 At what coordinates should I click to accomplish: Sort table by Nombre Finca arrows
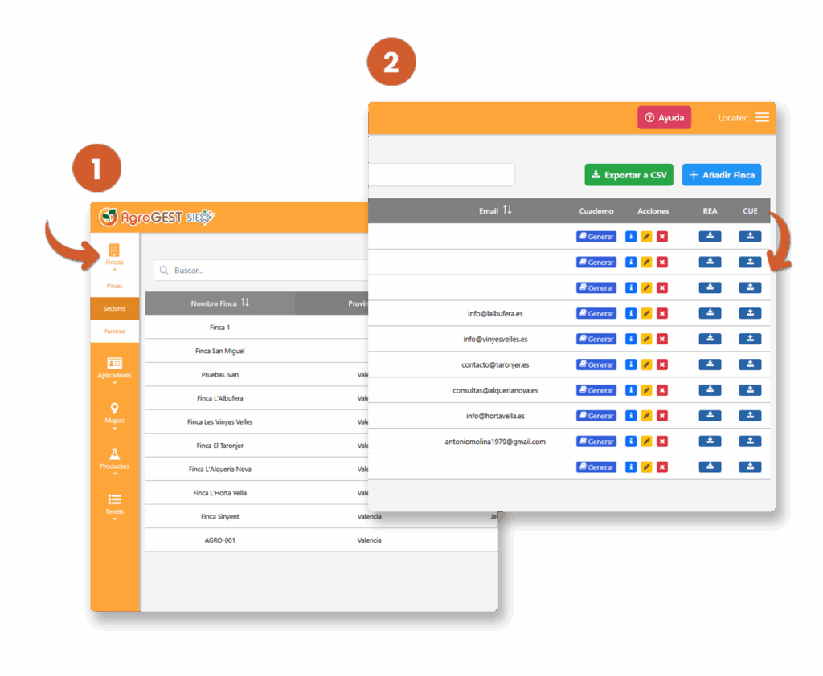coord(245,303)
